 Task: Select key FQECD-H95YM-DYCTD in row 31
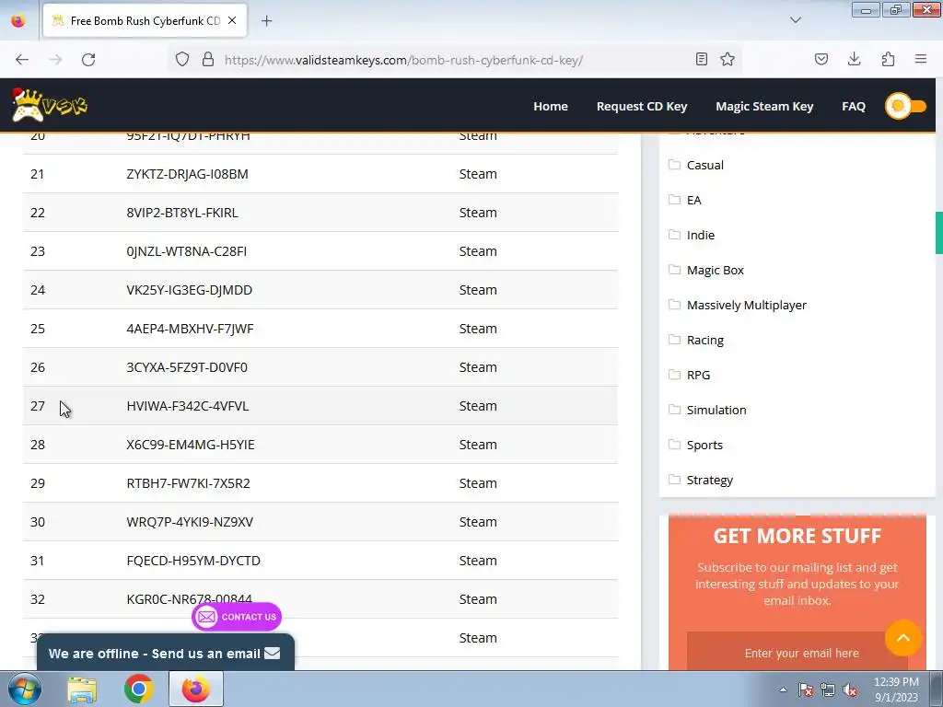(193, 561)
